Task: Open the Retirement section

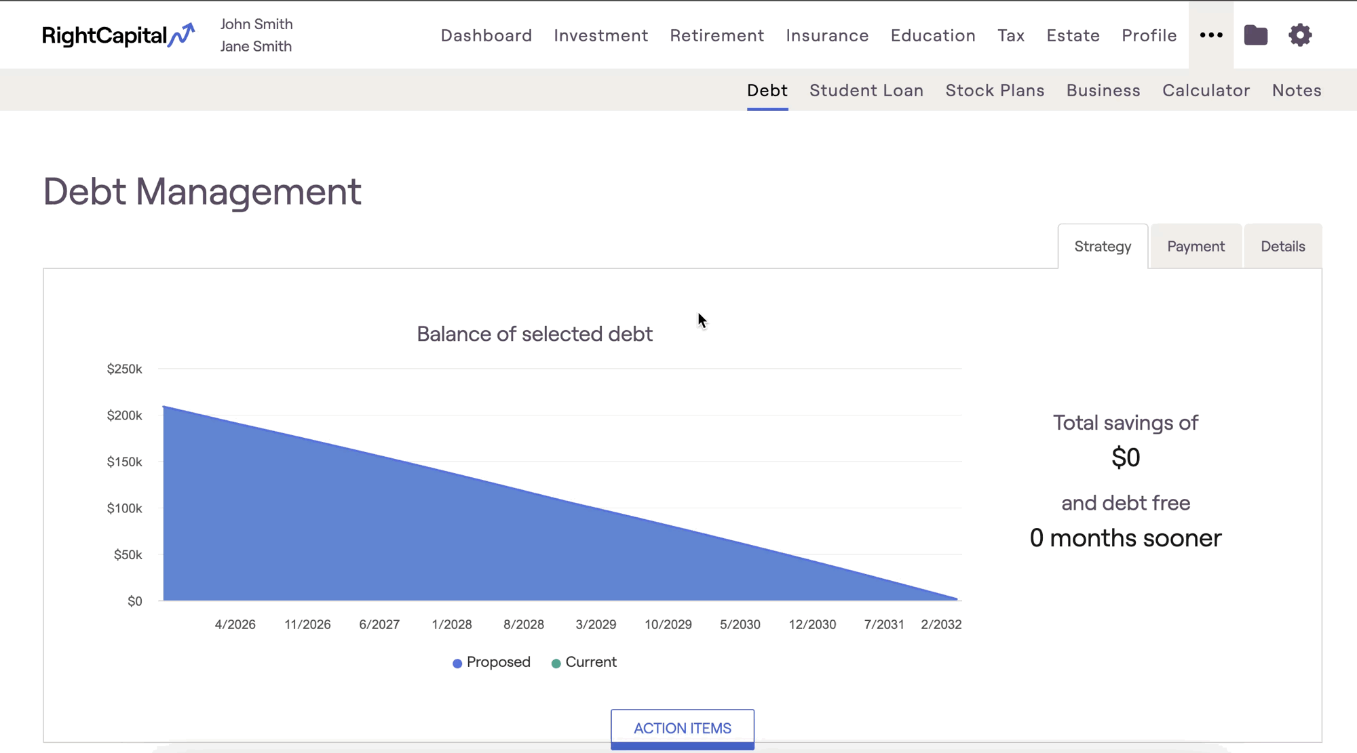Action: (716, 35)
